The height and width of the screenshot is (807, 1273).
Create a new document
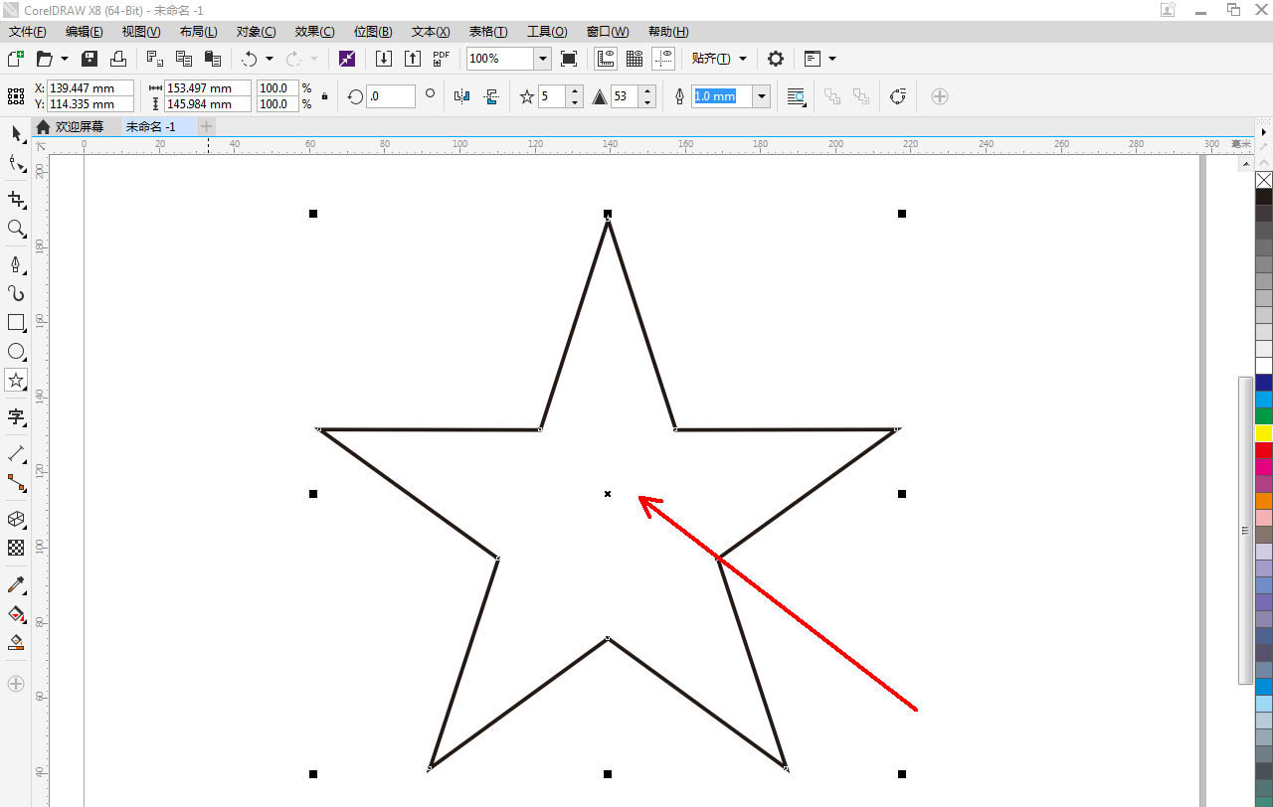(15, 59)
